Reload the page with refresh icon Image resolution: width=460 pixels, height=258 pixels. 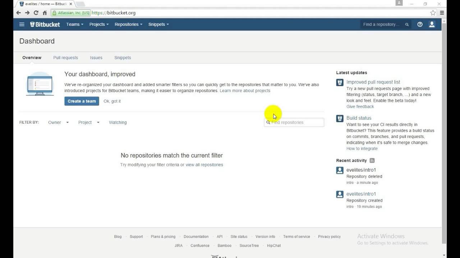(36, 13)
